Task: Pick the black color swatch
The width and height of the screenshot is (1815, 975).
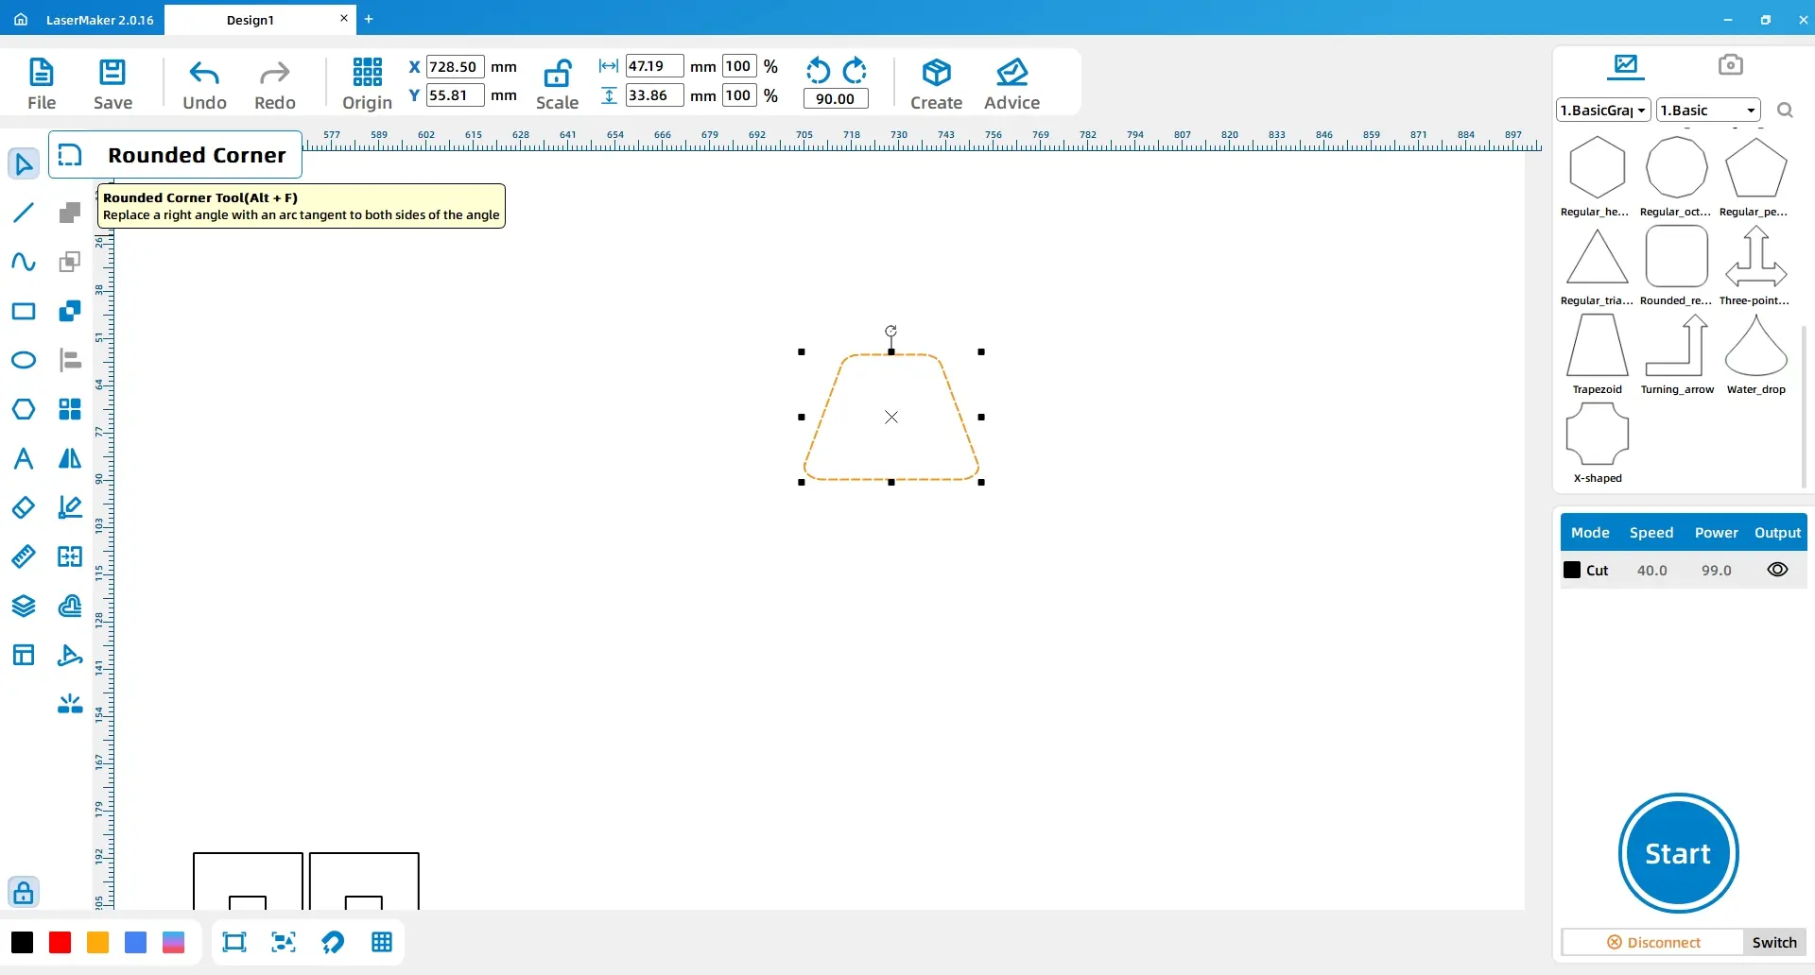Action: (x=22, y=942)
